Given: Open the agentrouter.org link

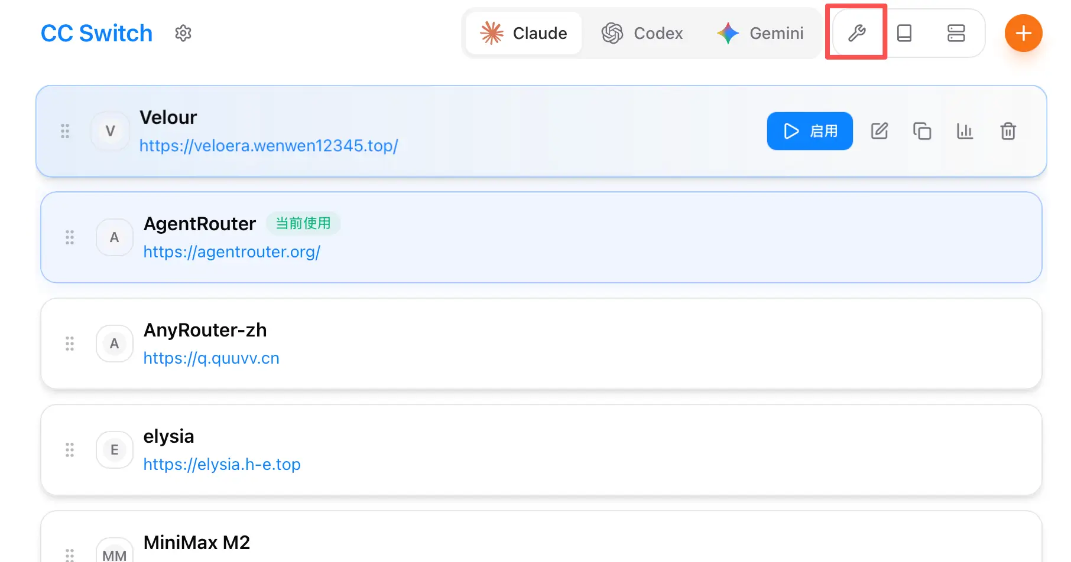Looking at the screenshot, I should coord(232,252).
